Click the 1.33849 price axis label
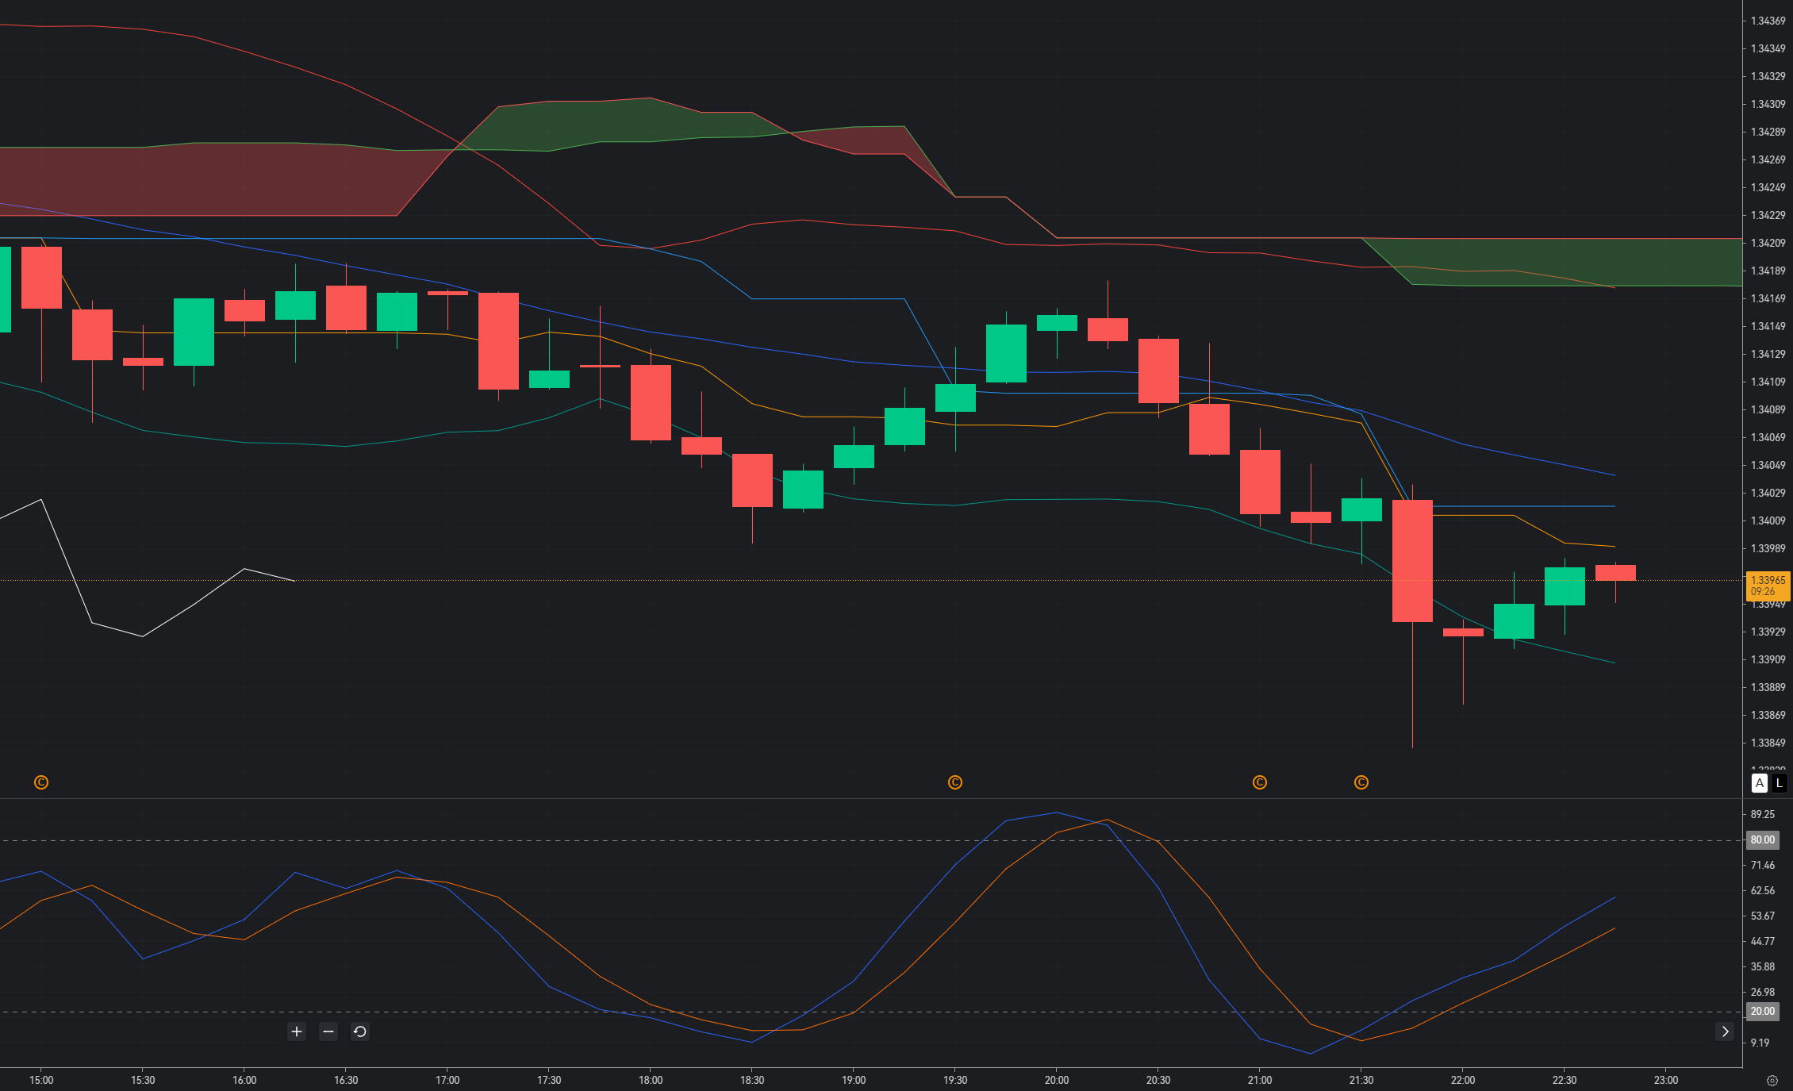 1768,743
